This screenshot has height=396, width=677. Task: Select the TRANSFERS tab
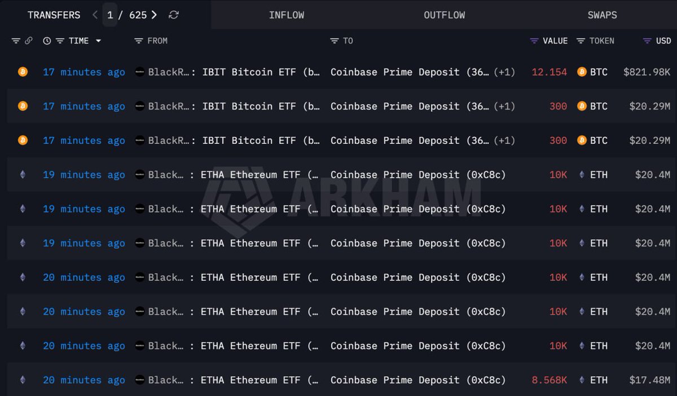[54, 15]
